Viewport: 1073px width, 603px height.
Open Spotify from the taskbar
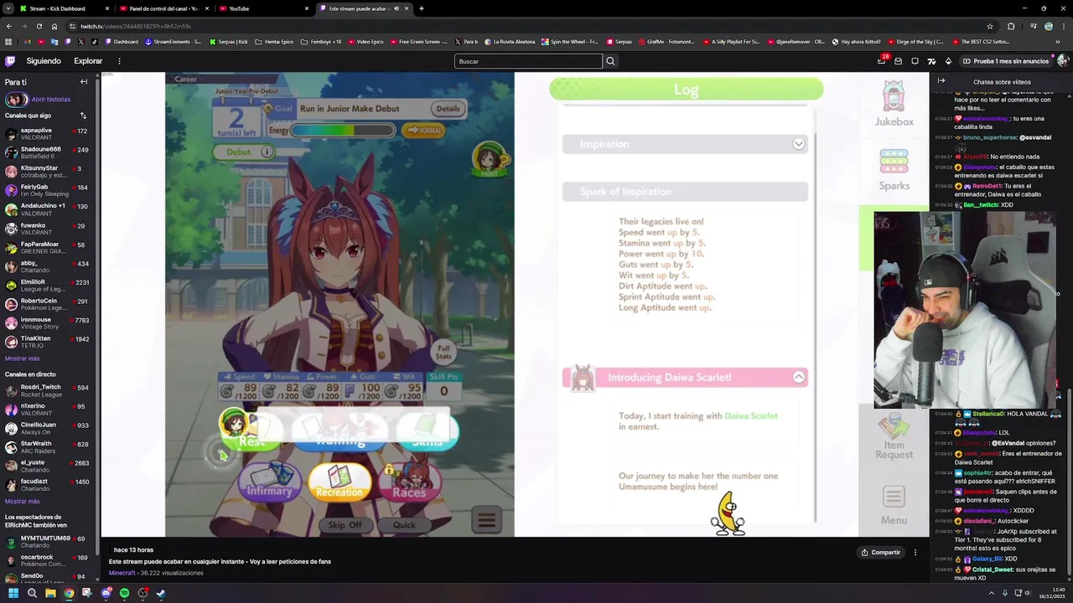point(124,593)
